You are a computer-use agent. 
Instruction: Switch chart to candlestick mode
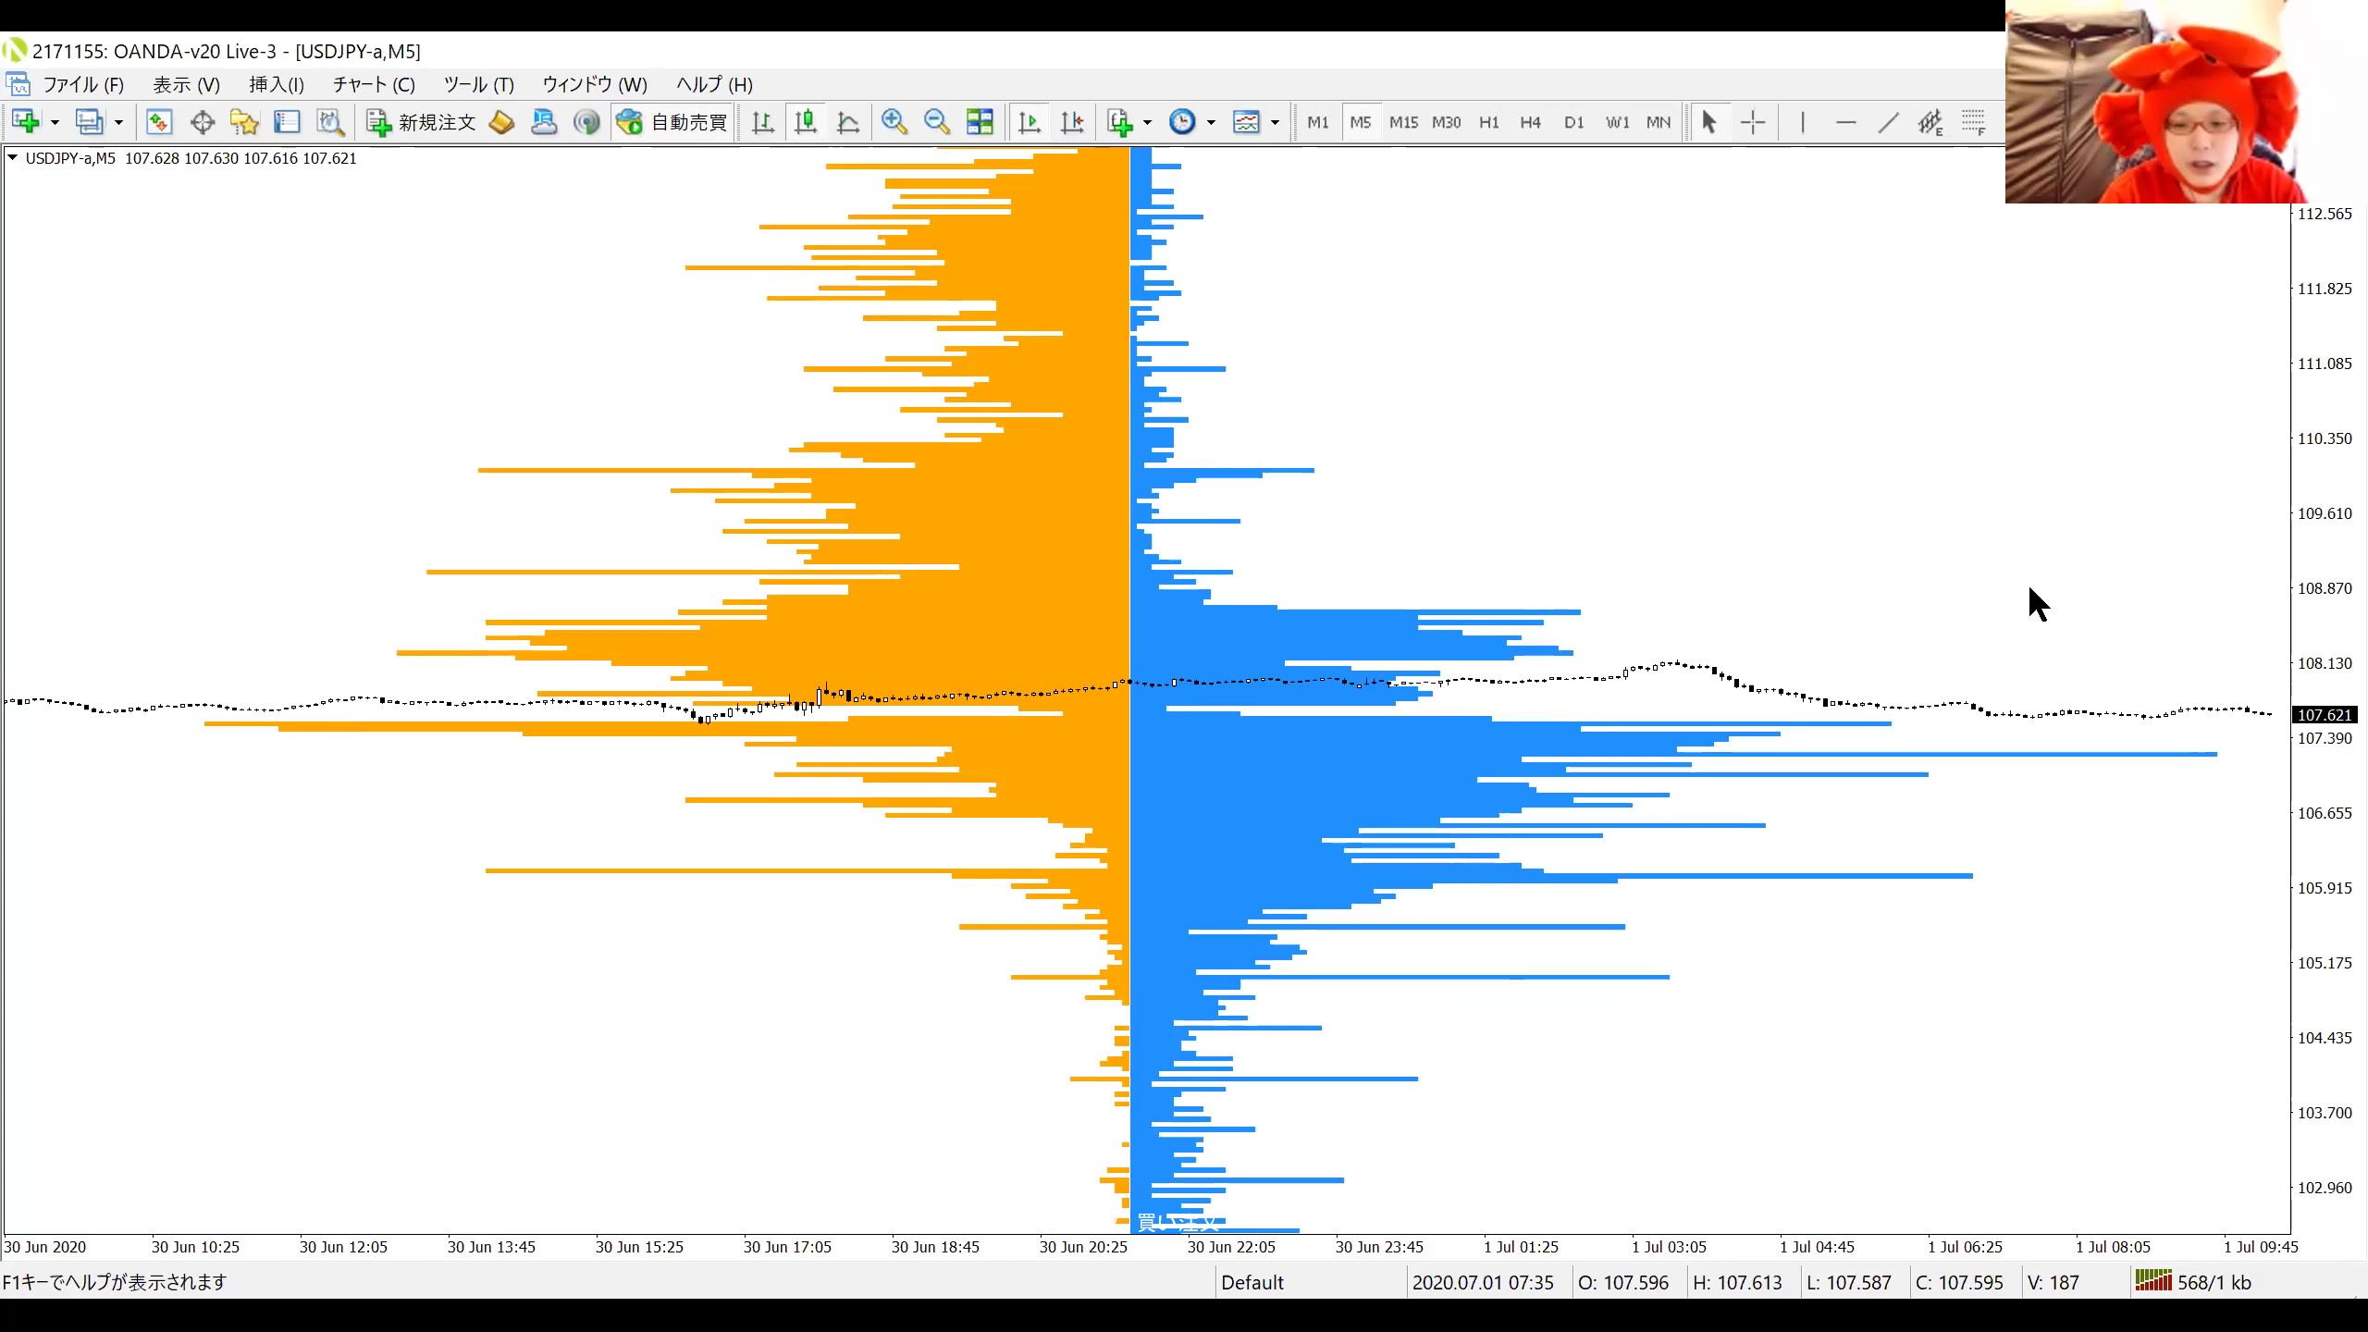point(805,122)
